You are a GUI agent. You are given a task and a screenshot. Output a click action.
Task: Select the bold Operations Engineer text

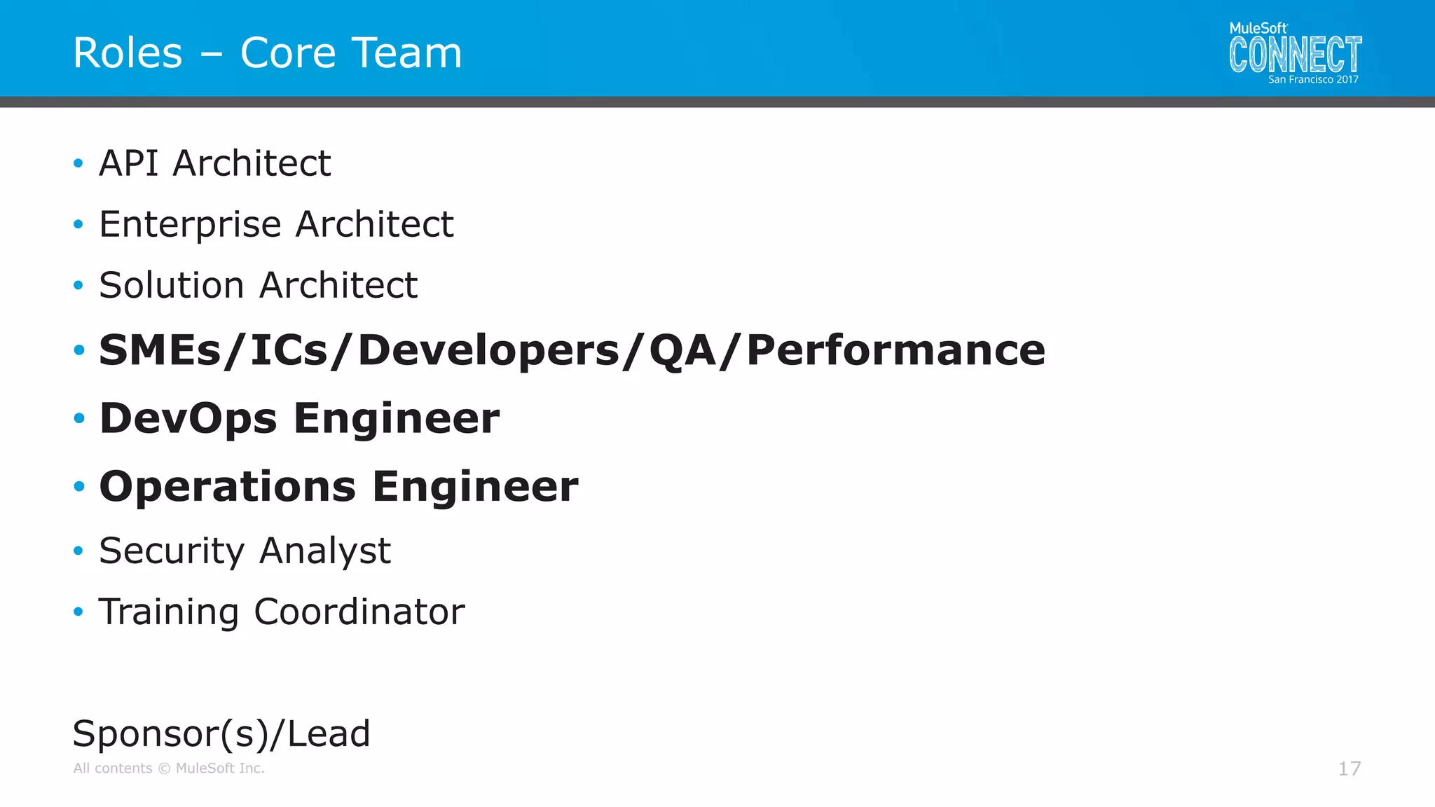pos(338,486)
